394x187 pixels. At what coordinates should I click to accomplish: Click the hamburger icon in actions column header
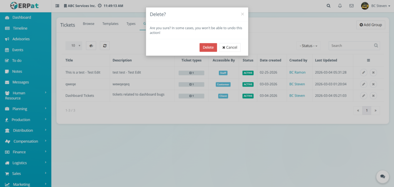pyautogui.click(x=368, y=60)
